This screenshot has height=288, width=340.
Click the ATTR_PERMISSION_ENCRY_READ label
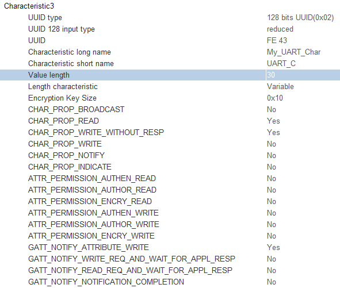click(90, 201)
